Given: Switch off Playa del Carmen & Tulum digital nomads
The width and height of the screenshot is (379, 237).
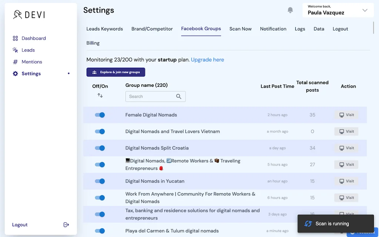Looking at the screenshot, I should (x=100, y=231).
